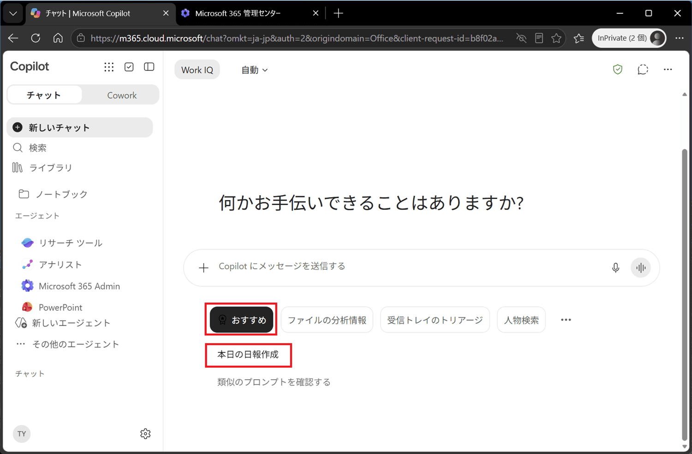Select the 人物検索 chip
The width and height of the screenshot is (692, 454).
(521, 320)
